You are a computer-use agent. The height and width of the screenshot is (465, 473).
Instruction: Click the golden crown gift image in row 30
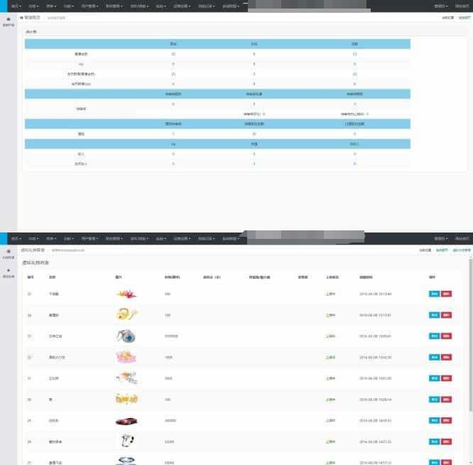126,400
